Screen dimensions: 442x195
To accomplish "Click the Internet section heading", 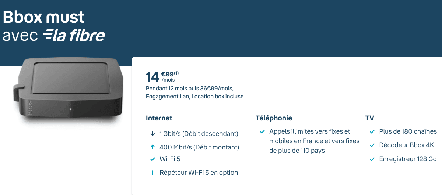I will pyautogui.click(x=159, y=118).
